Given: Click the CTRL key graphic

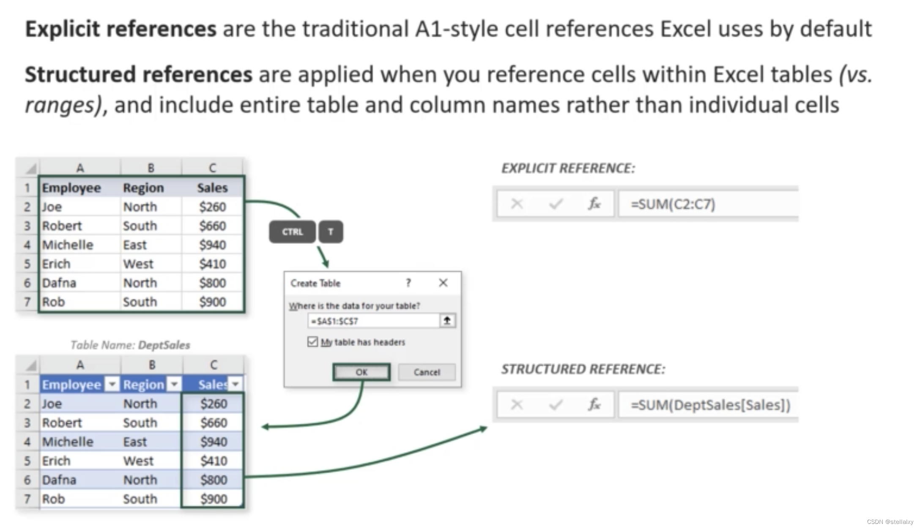Looking at the screenshot, I should click(292, 232).
